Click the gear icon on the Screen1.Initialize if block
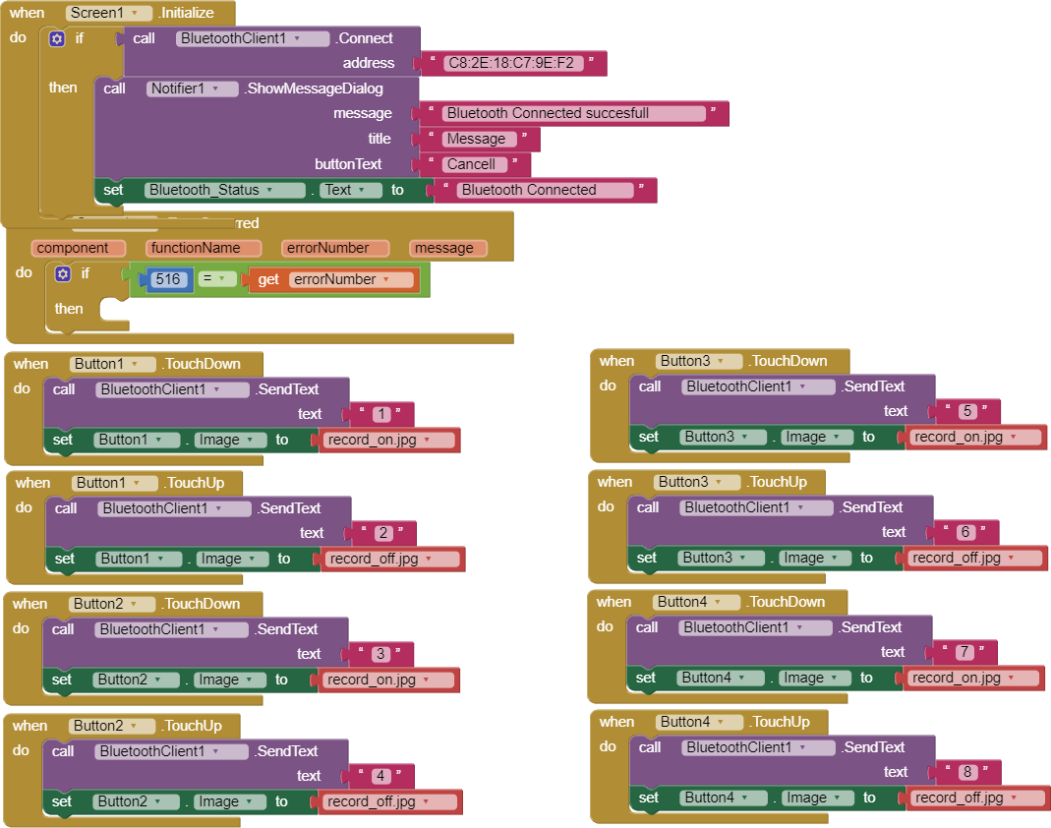 pyautogui.click(x=57, y=39)
